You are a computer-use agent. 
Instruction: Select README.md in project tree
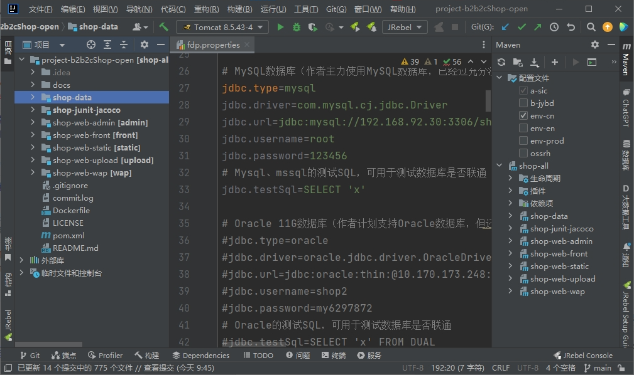pyautogui.click(x=75, y=248)
